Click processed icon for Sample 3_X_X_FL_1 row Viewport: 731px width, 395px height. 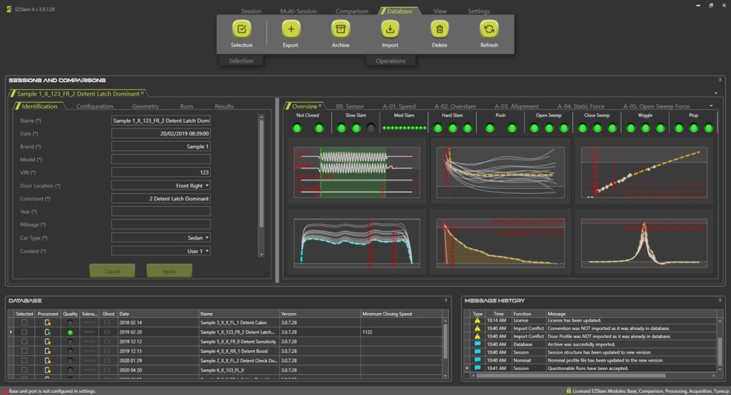click(x=48, y=323)
